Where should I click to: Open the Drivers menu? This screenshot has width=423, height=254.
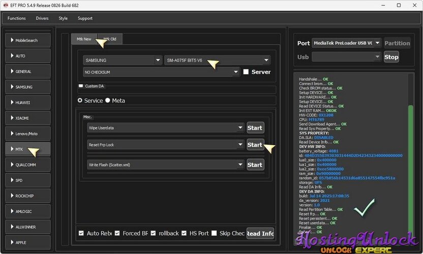point(42,18)
